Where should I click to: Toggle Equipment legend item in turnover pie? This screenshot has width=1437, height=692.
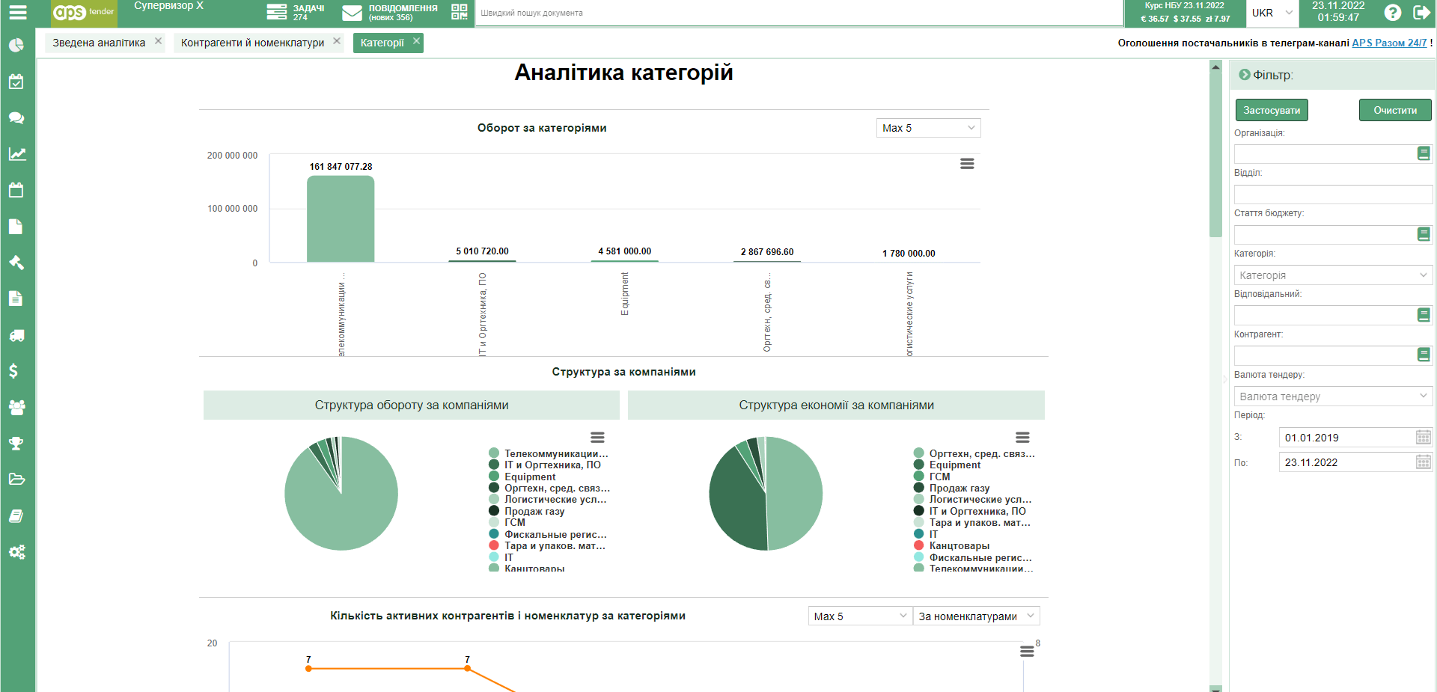click(x=522, y=477)
